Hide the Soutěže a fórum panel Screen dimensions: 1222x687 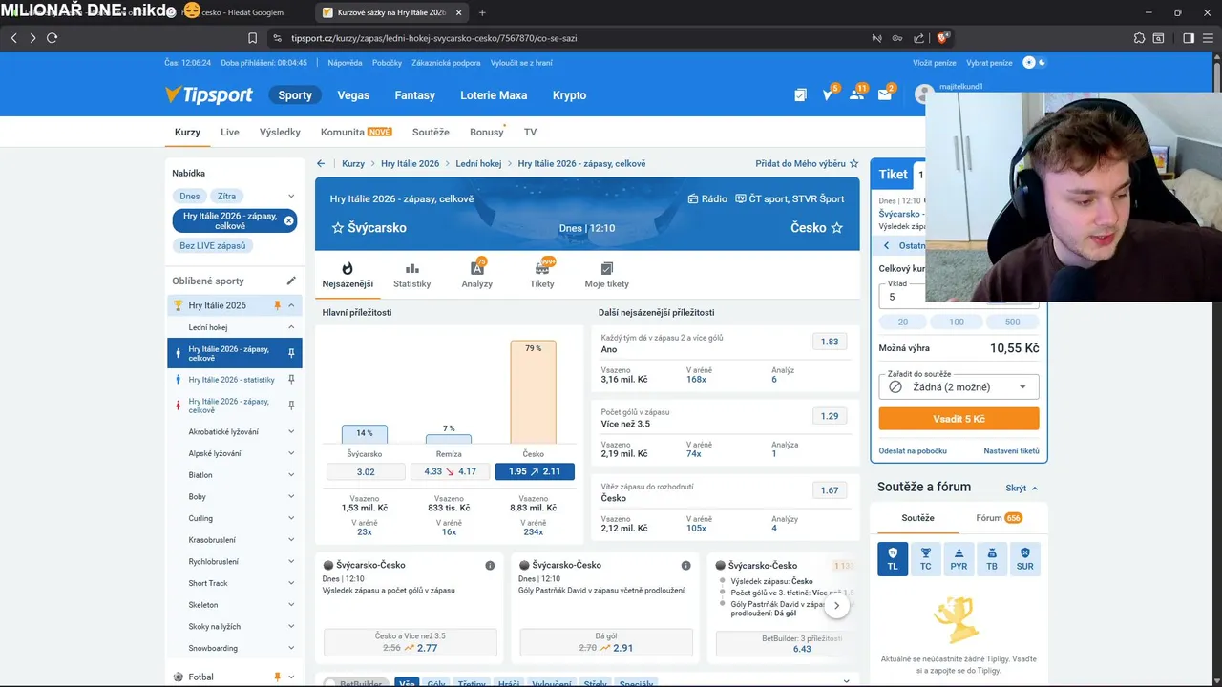(1022, 488)
